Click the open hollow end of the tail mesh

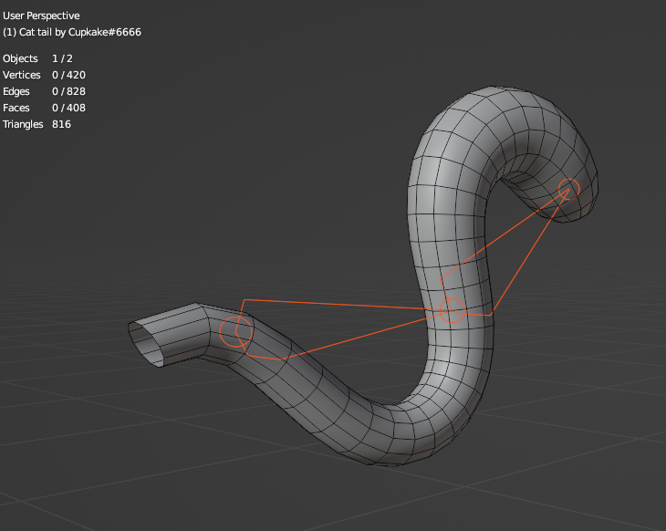144,344
